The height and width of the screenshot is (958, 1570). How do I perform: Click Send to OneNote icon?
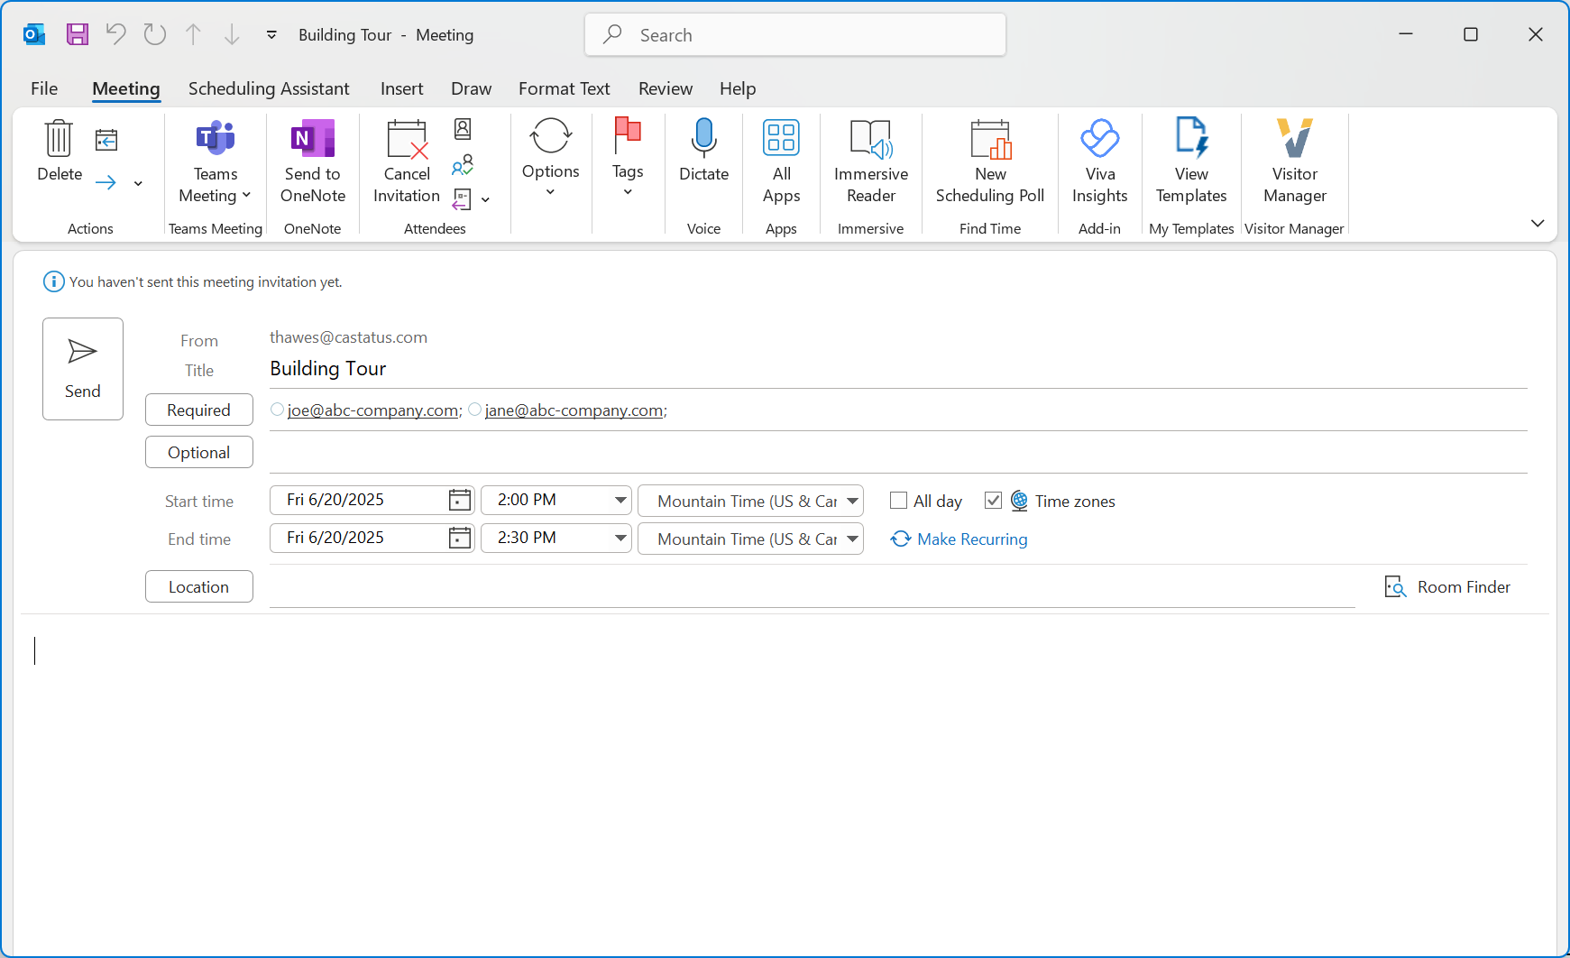click(x=312, y=139)
